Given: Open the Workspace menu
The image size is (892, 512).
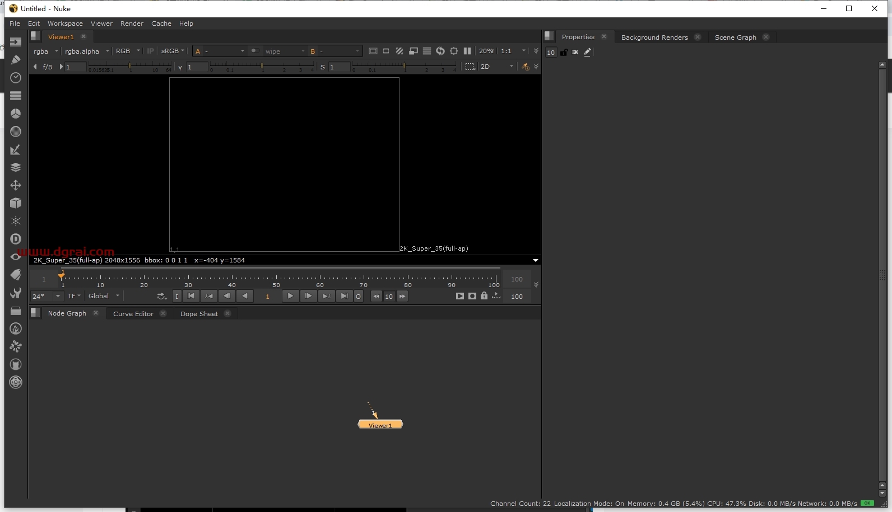Looking at the screenshot, I should [x=65, y=24].
